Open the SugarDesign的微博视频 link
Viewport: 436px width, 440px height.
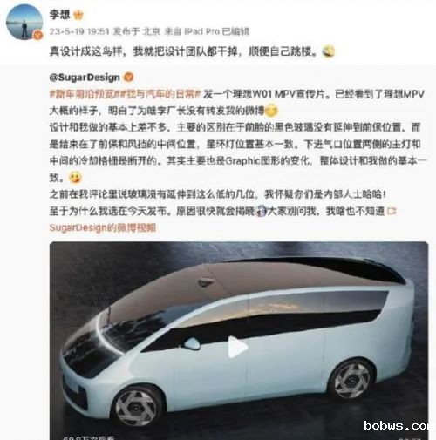[103, 227]
